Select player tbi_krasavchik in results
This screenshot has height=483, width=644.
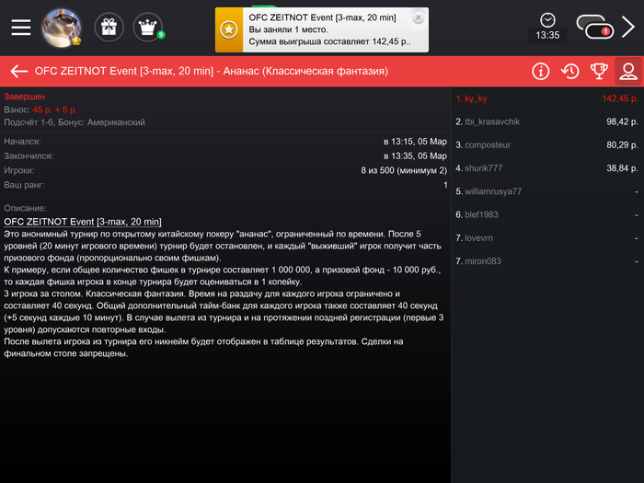[x=547, y=121]
